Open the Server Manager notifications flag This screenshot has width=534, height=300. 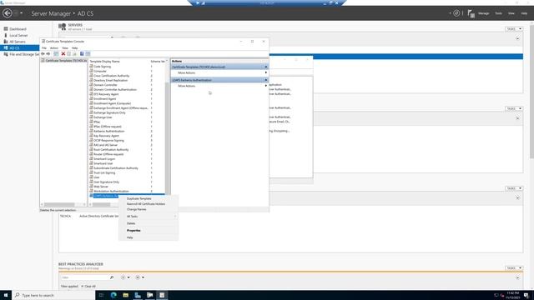coord(471,13)
